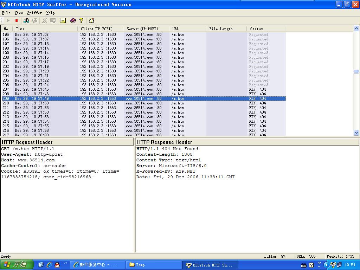Click the binoculars search icon in toolbar
Screen dimensions: 360x270
[26, 21]
